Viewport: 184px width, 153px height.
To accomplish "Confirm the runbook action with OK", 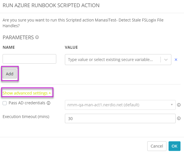I will [x=174, y=146].
